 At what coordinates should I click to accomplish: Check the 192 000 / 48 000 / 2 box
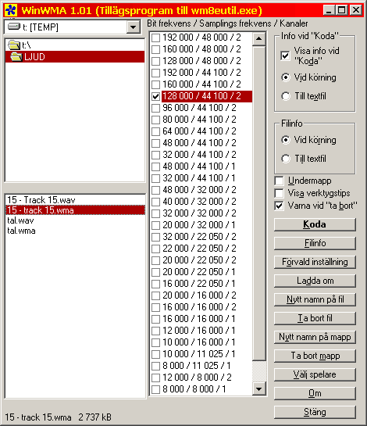click(155, 38)
